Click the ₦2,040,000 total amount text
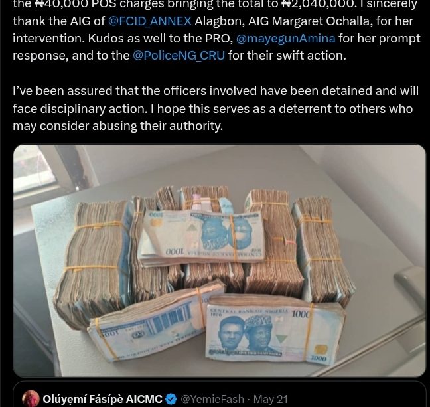The width and height of the screenshot is (430, 407). 317,5
